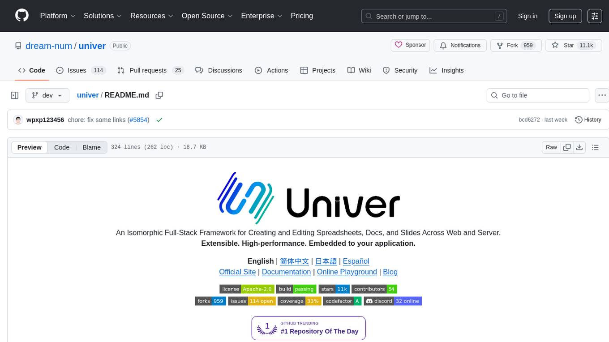Open the Actions tab
Screen dimensions: 609x342
tap(271, 70)
